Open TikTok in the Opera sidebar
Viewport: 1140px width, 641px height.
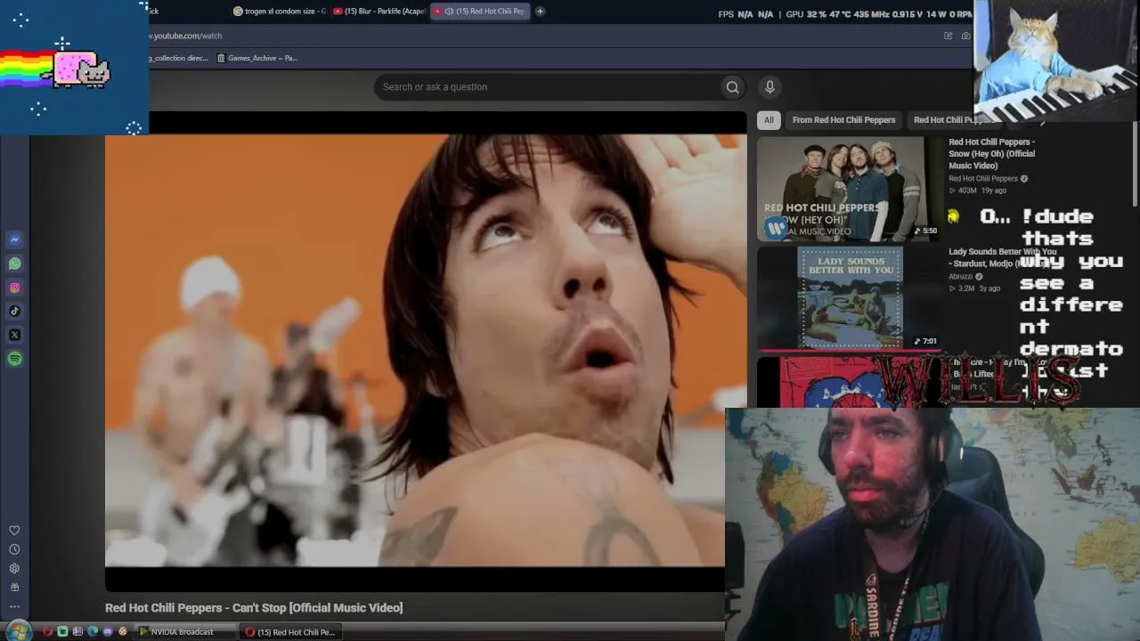pyautogui.click(x=14, y=311)
